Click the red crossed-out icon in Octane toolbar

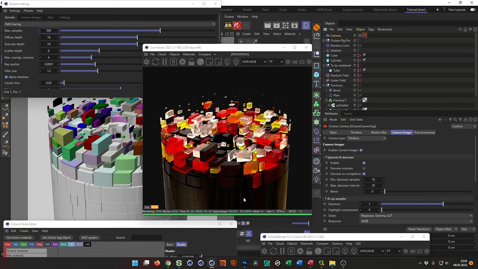coord(237,25)
